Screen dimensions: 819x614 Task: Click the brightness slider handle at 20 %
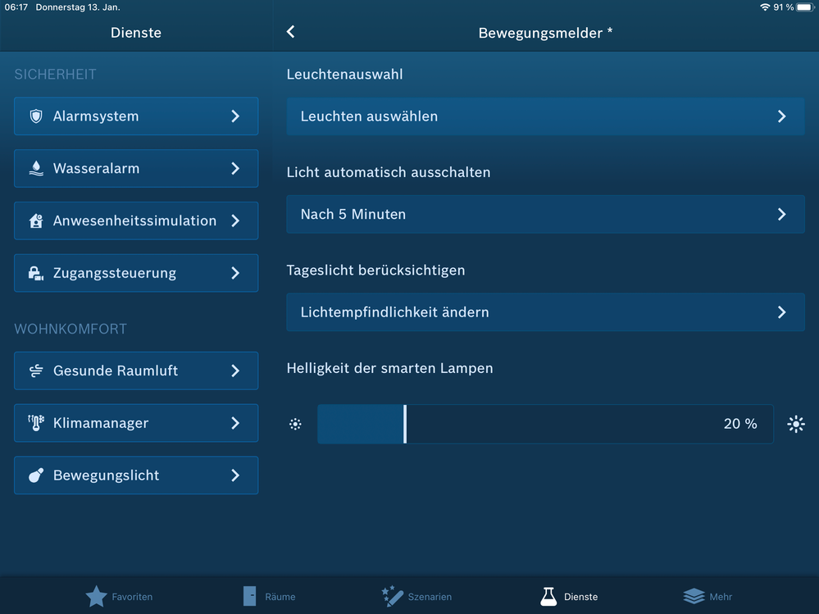click(x=405, y=424)
